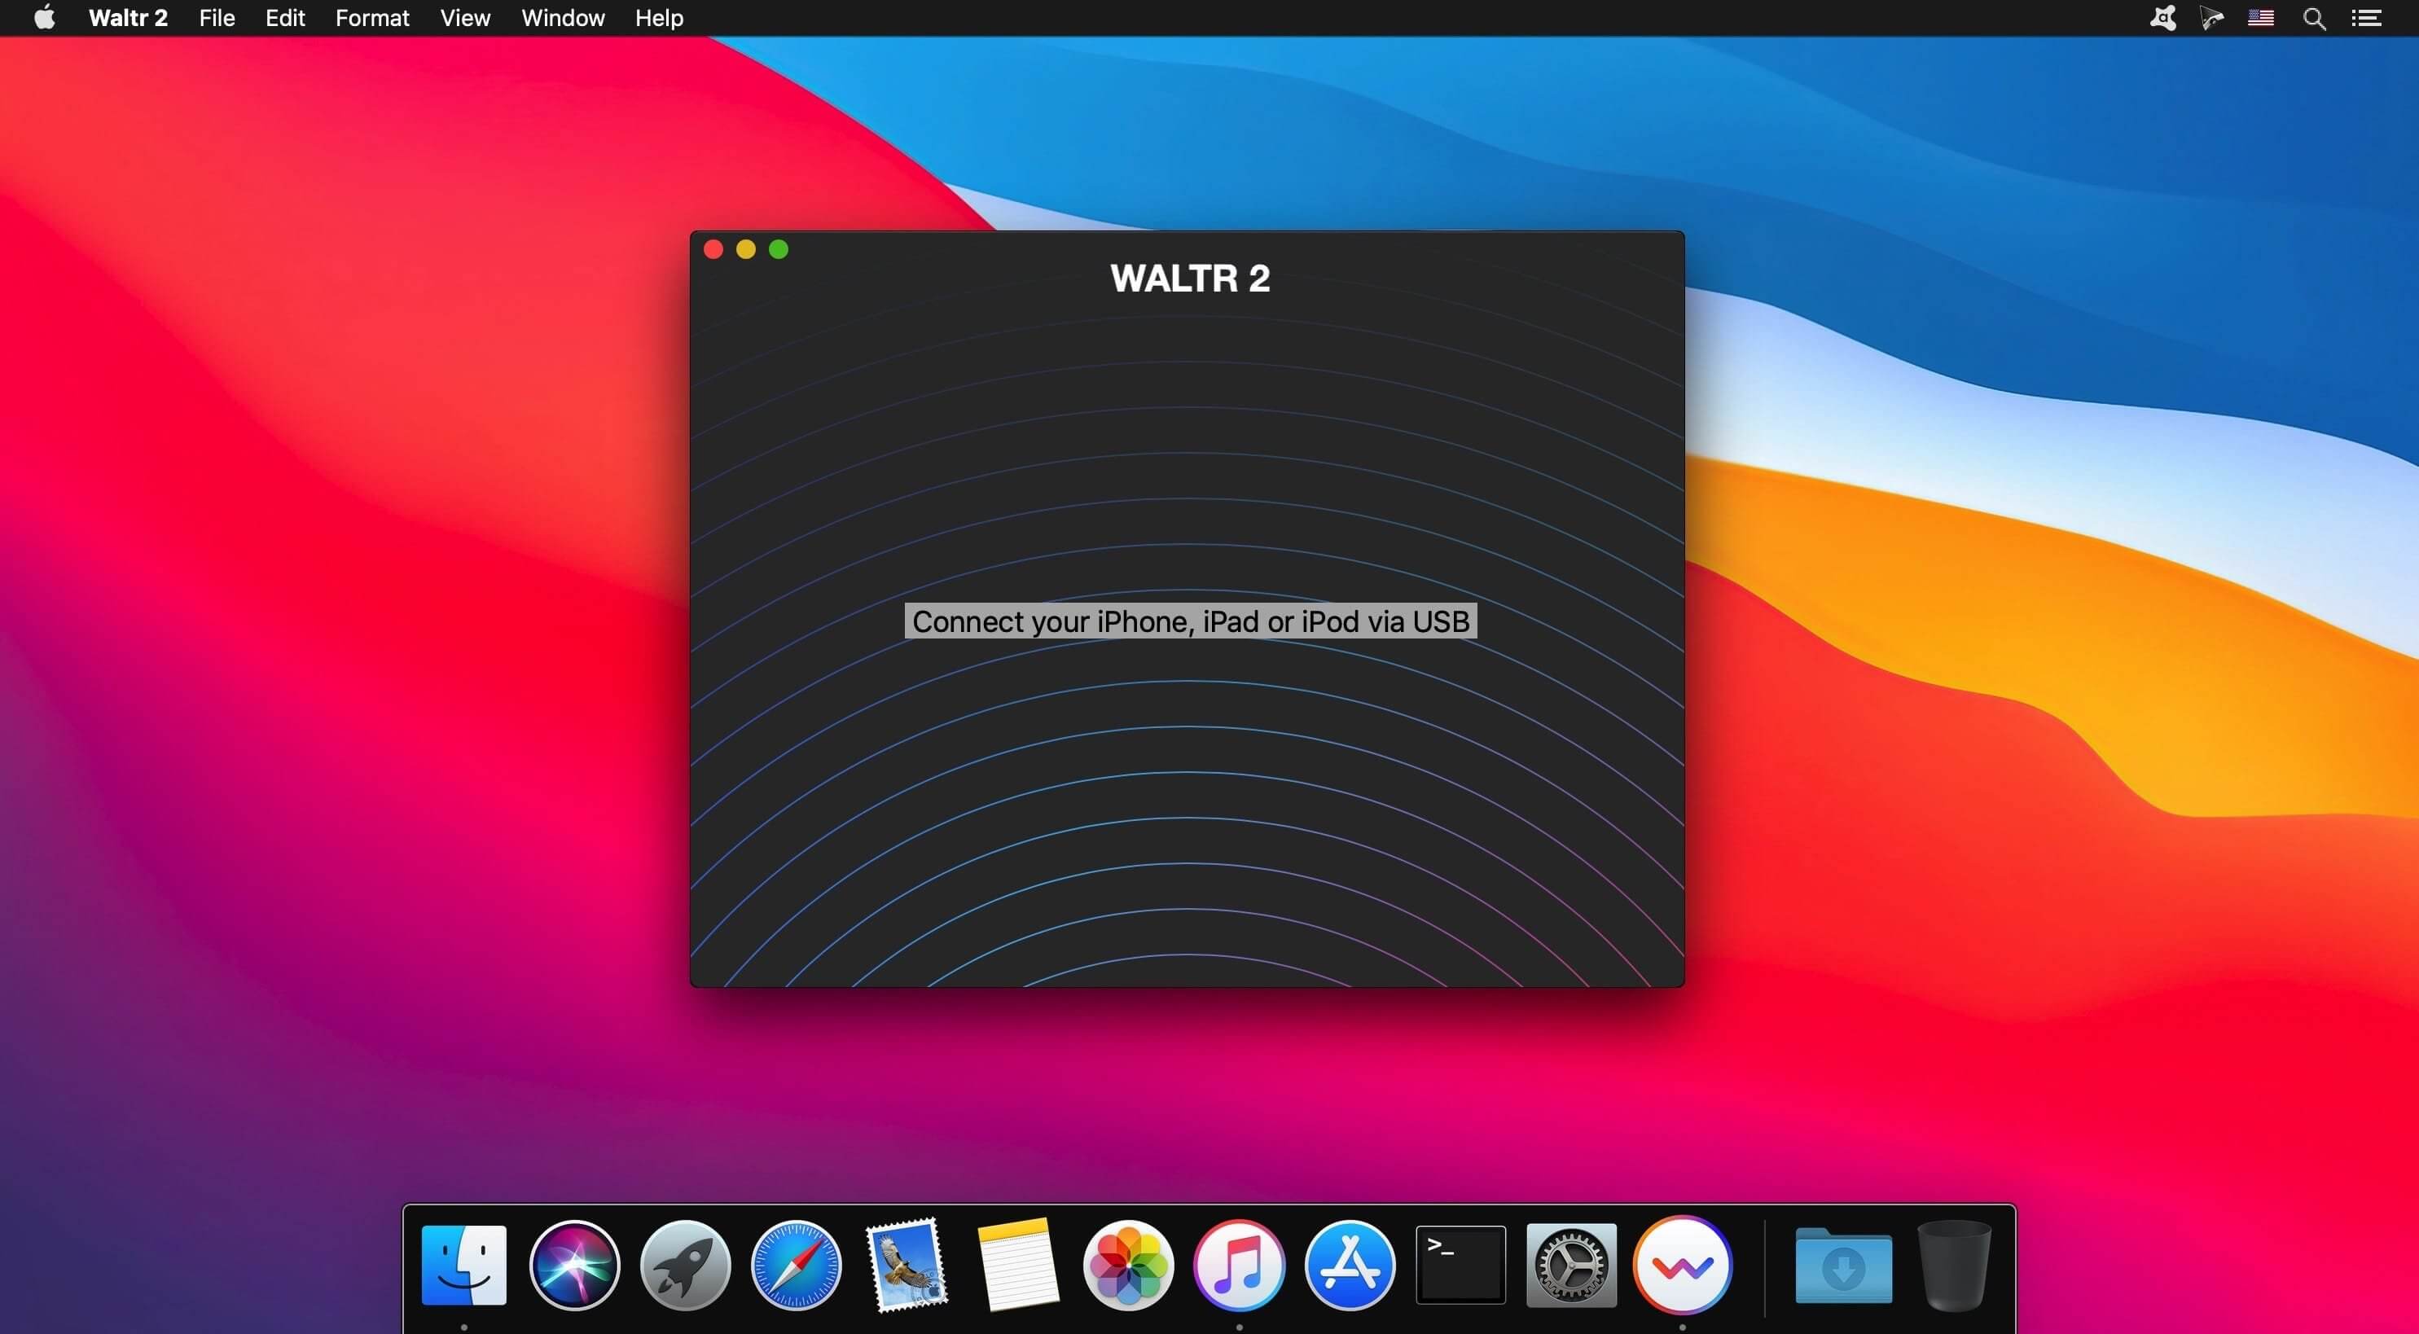This screenshot has height=1334, width=2419.
Task: Open Terminal from the Dock
Action: pos(1460,1265)
